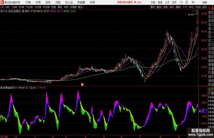Switch to 5分钟 period
The image size is (214, 138).
coord(21,7)
